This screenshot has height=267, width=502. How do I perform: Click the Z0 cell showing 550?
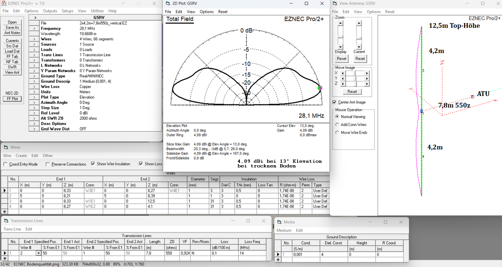(x=172, y=253)
